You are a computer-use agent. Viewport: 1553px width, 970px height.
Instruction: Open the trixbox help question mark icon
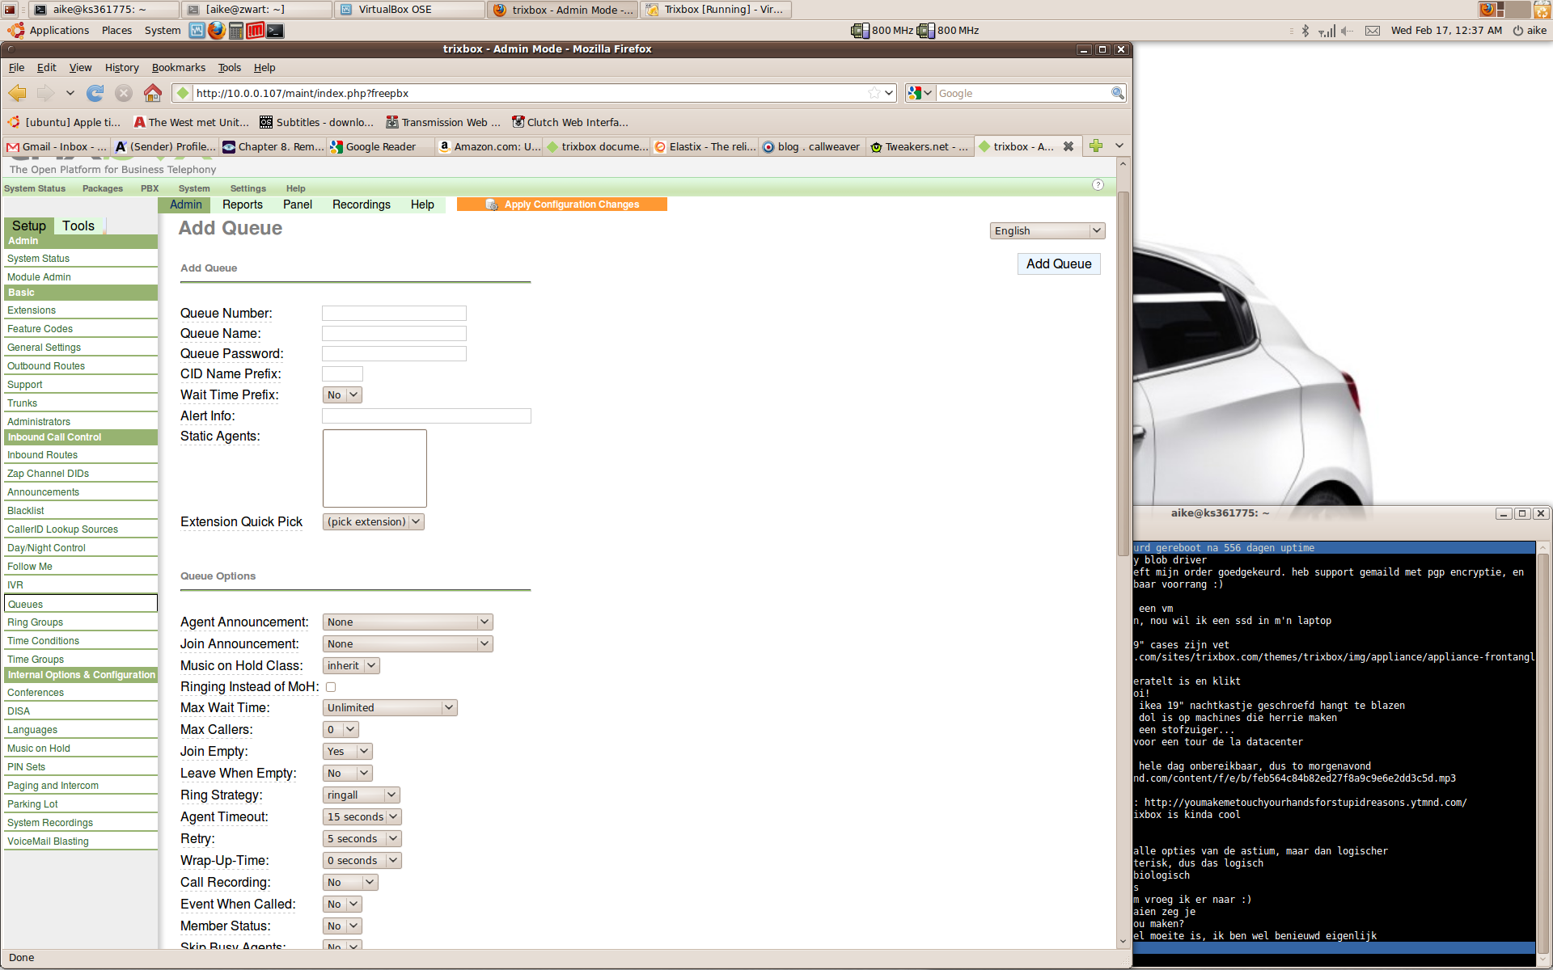coord(1098,185)
